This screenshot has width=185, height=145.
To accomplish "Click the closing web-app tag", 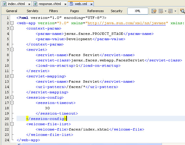I will point(28,140).
